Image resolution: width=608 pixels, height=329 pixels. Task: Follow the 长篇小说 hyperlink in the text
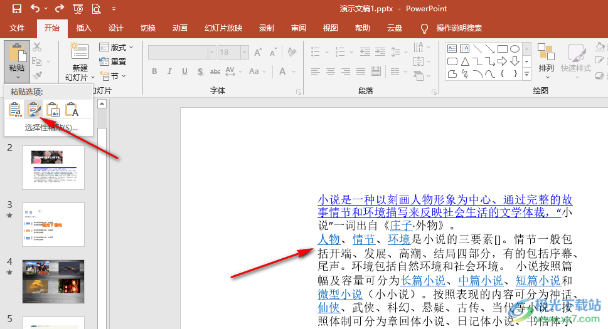pyautogui.click(x=424, y=280)
